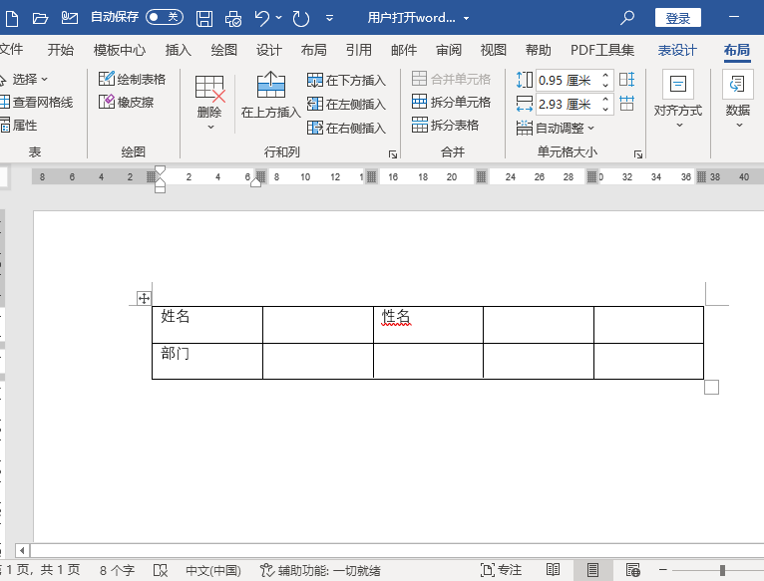Click the row height field 0.95 厘米
764x581 pixels.
(x=568, y=80)
